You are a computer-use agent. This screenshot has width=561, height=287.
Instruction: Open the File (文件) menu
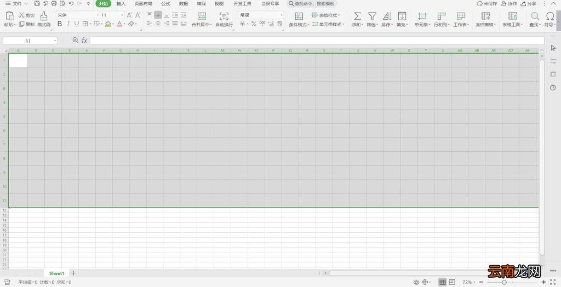[16, 4]
